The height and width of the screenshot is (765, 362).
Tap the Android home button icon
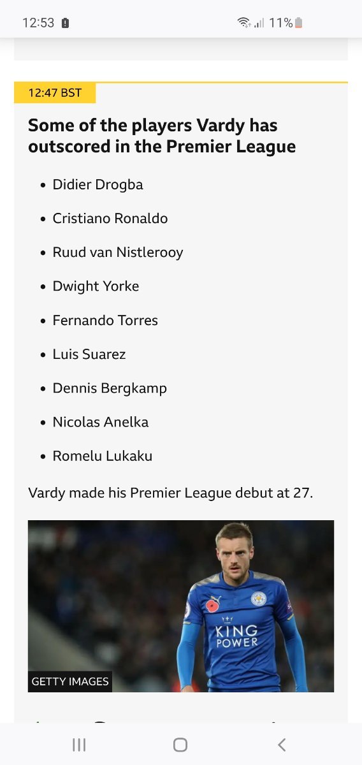coord(180,745)
